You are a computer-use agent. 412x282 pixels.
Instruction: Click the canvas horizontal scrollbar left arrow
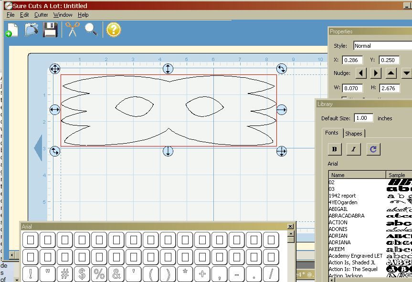click(x=12, y=255)
